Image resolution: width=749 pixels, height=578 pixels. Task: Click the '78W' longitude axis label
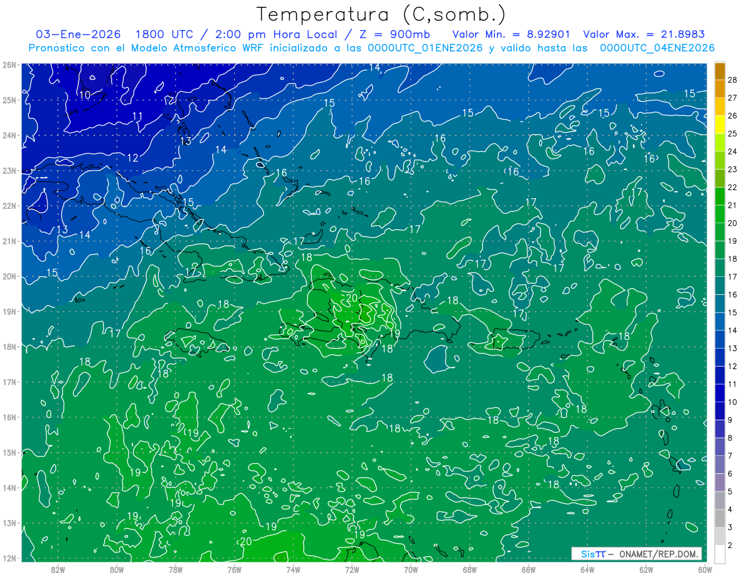click(x=175, y=569)
